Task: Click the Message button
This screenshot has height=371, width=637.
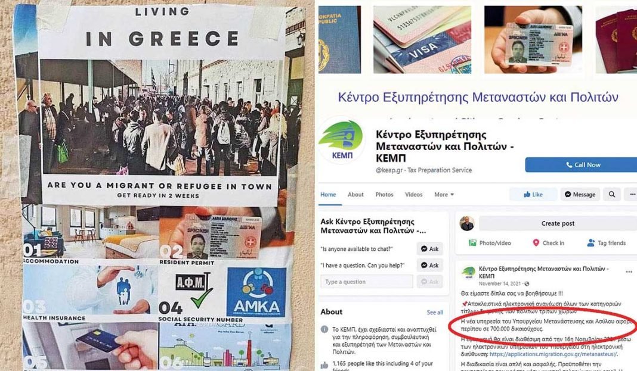Action: point(580,194)
